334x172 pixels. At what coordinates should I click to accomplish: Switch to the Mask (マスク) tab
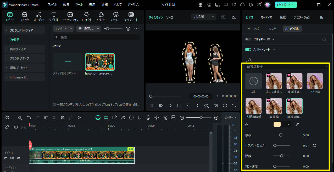[x=272, y=29]
